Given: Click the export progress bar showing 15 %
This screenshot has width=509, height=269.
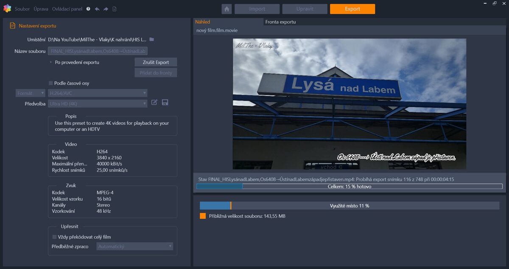Looking at the screenshot, I should tap(349, 186).
